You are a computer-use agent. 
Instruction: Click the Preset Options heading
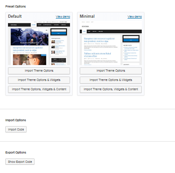click(x=16, y=7)
